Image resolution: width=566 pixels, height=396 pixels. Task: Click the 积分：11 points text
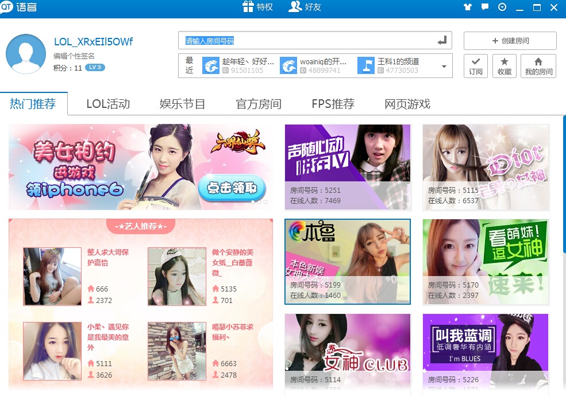click(x=68, y=68)
